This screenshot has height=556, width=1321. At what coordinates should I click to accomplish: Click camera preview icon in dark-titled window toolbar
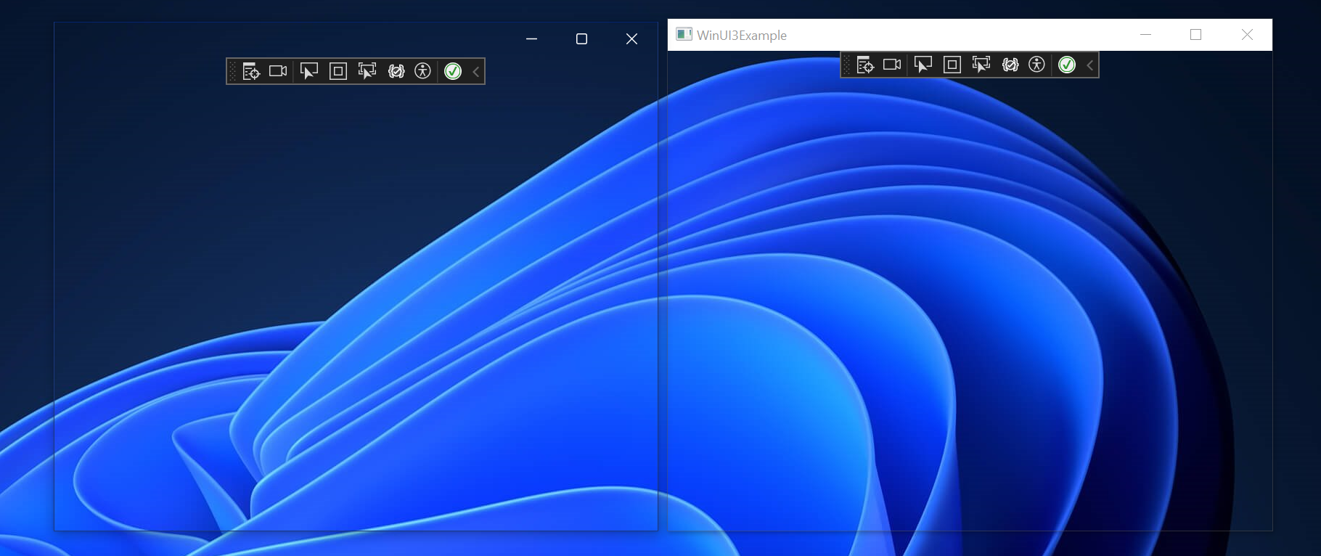(278, 71)
